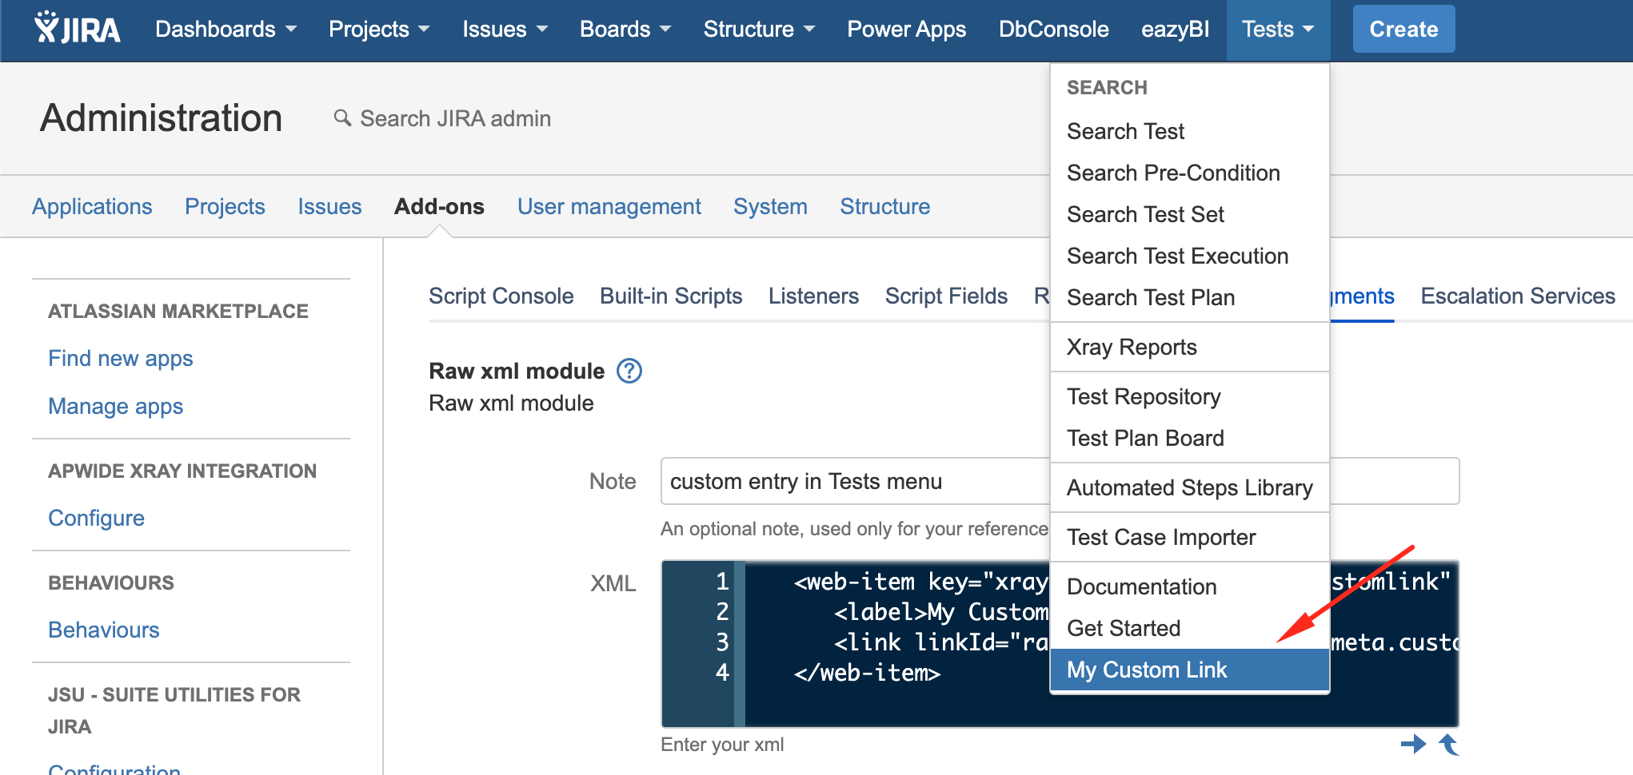Image resolution: width=1633 pixels, height=775 pixels.
Task: Select Search Test Plan menu entry
Action: [x=1190, y=297]
